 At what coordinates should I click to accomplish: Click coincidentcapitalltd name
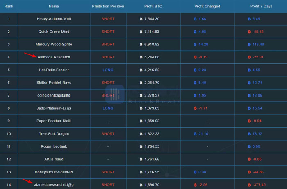(x=54, y=95)
